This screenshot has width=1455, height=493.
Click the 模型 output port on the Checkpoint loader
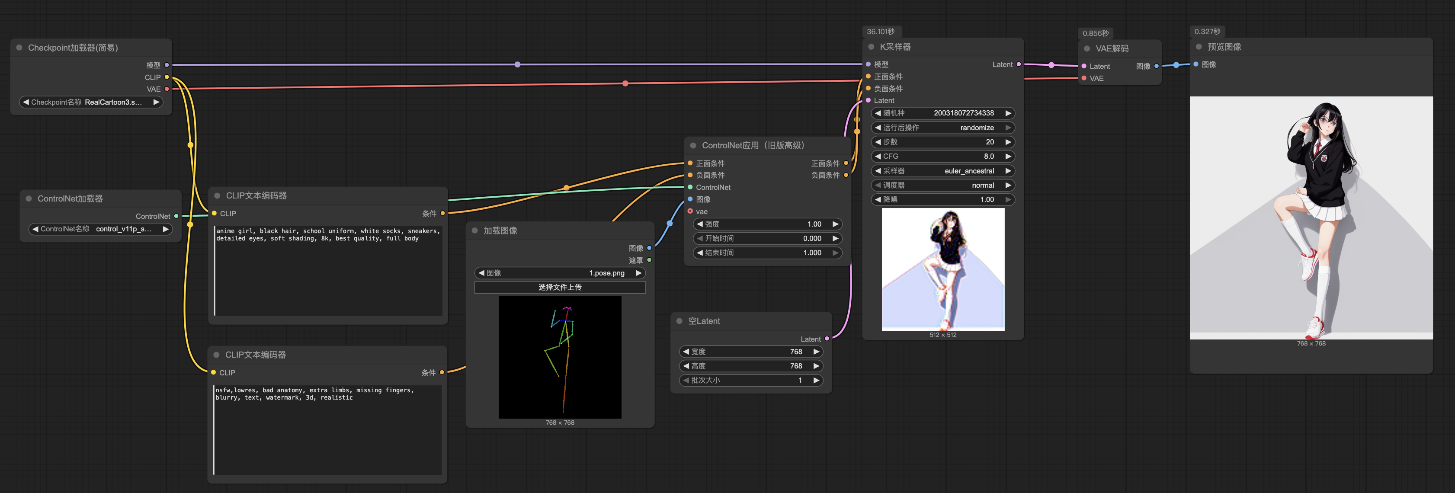coord(166,65)
